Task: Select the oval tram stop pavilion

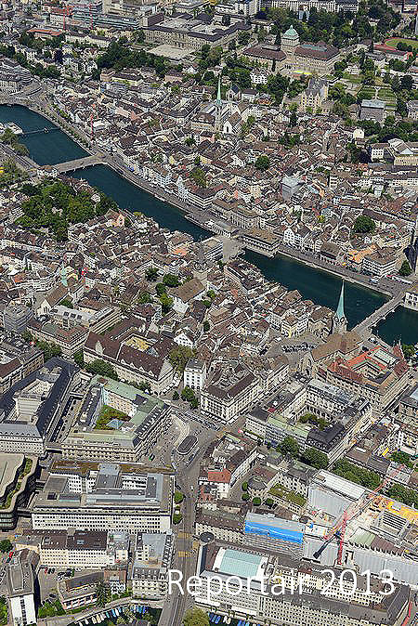Action: [188, 444]
